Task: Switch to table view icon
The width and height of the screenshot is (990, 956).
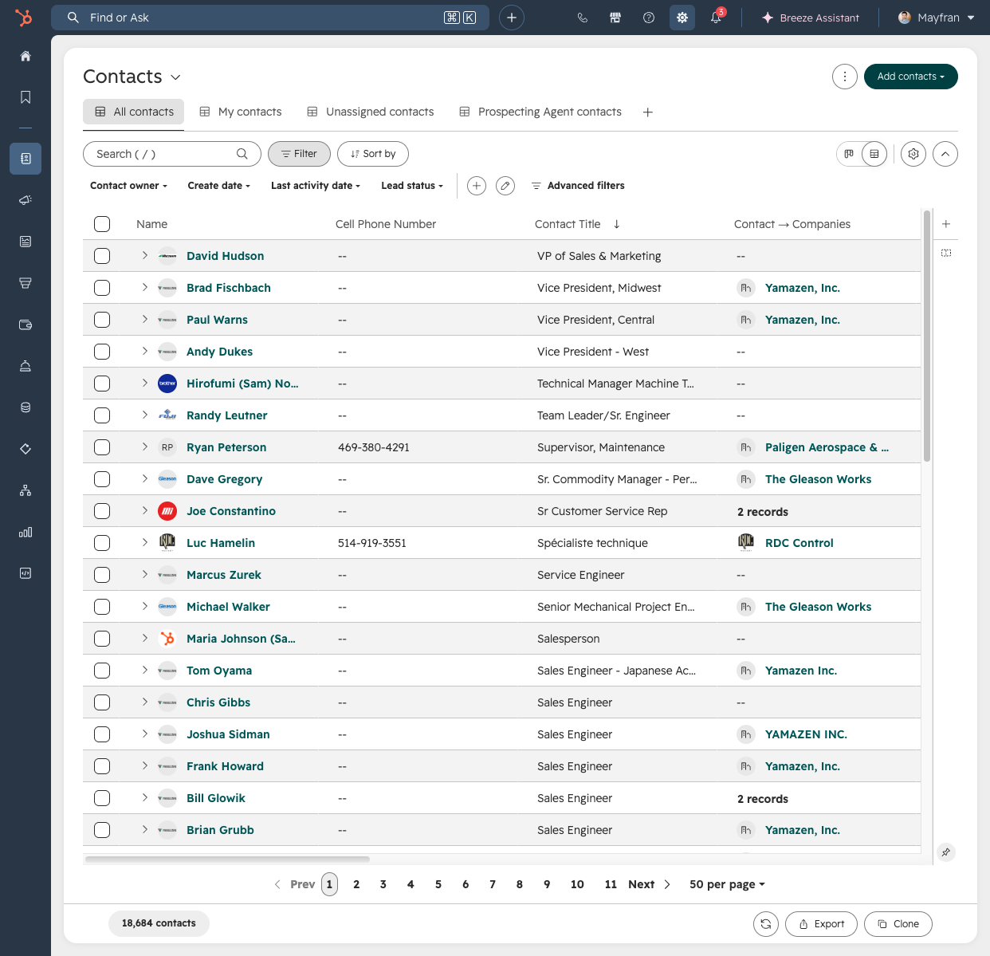Action: coord(874,154)
